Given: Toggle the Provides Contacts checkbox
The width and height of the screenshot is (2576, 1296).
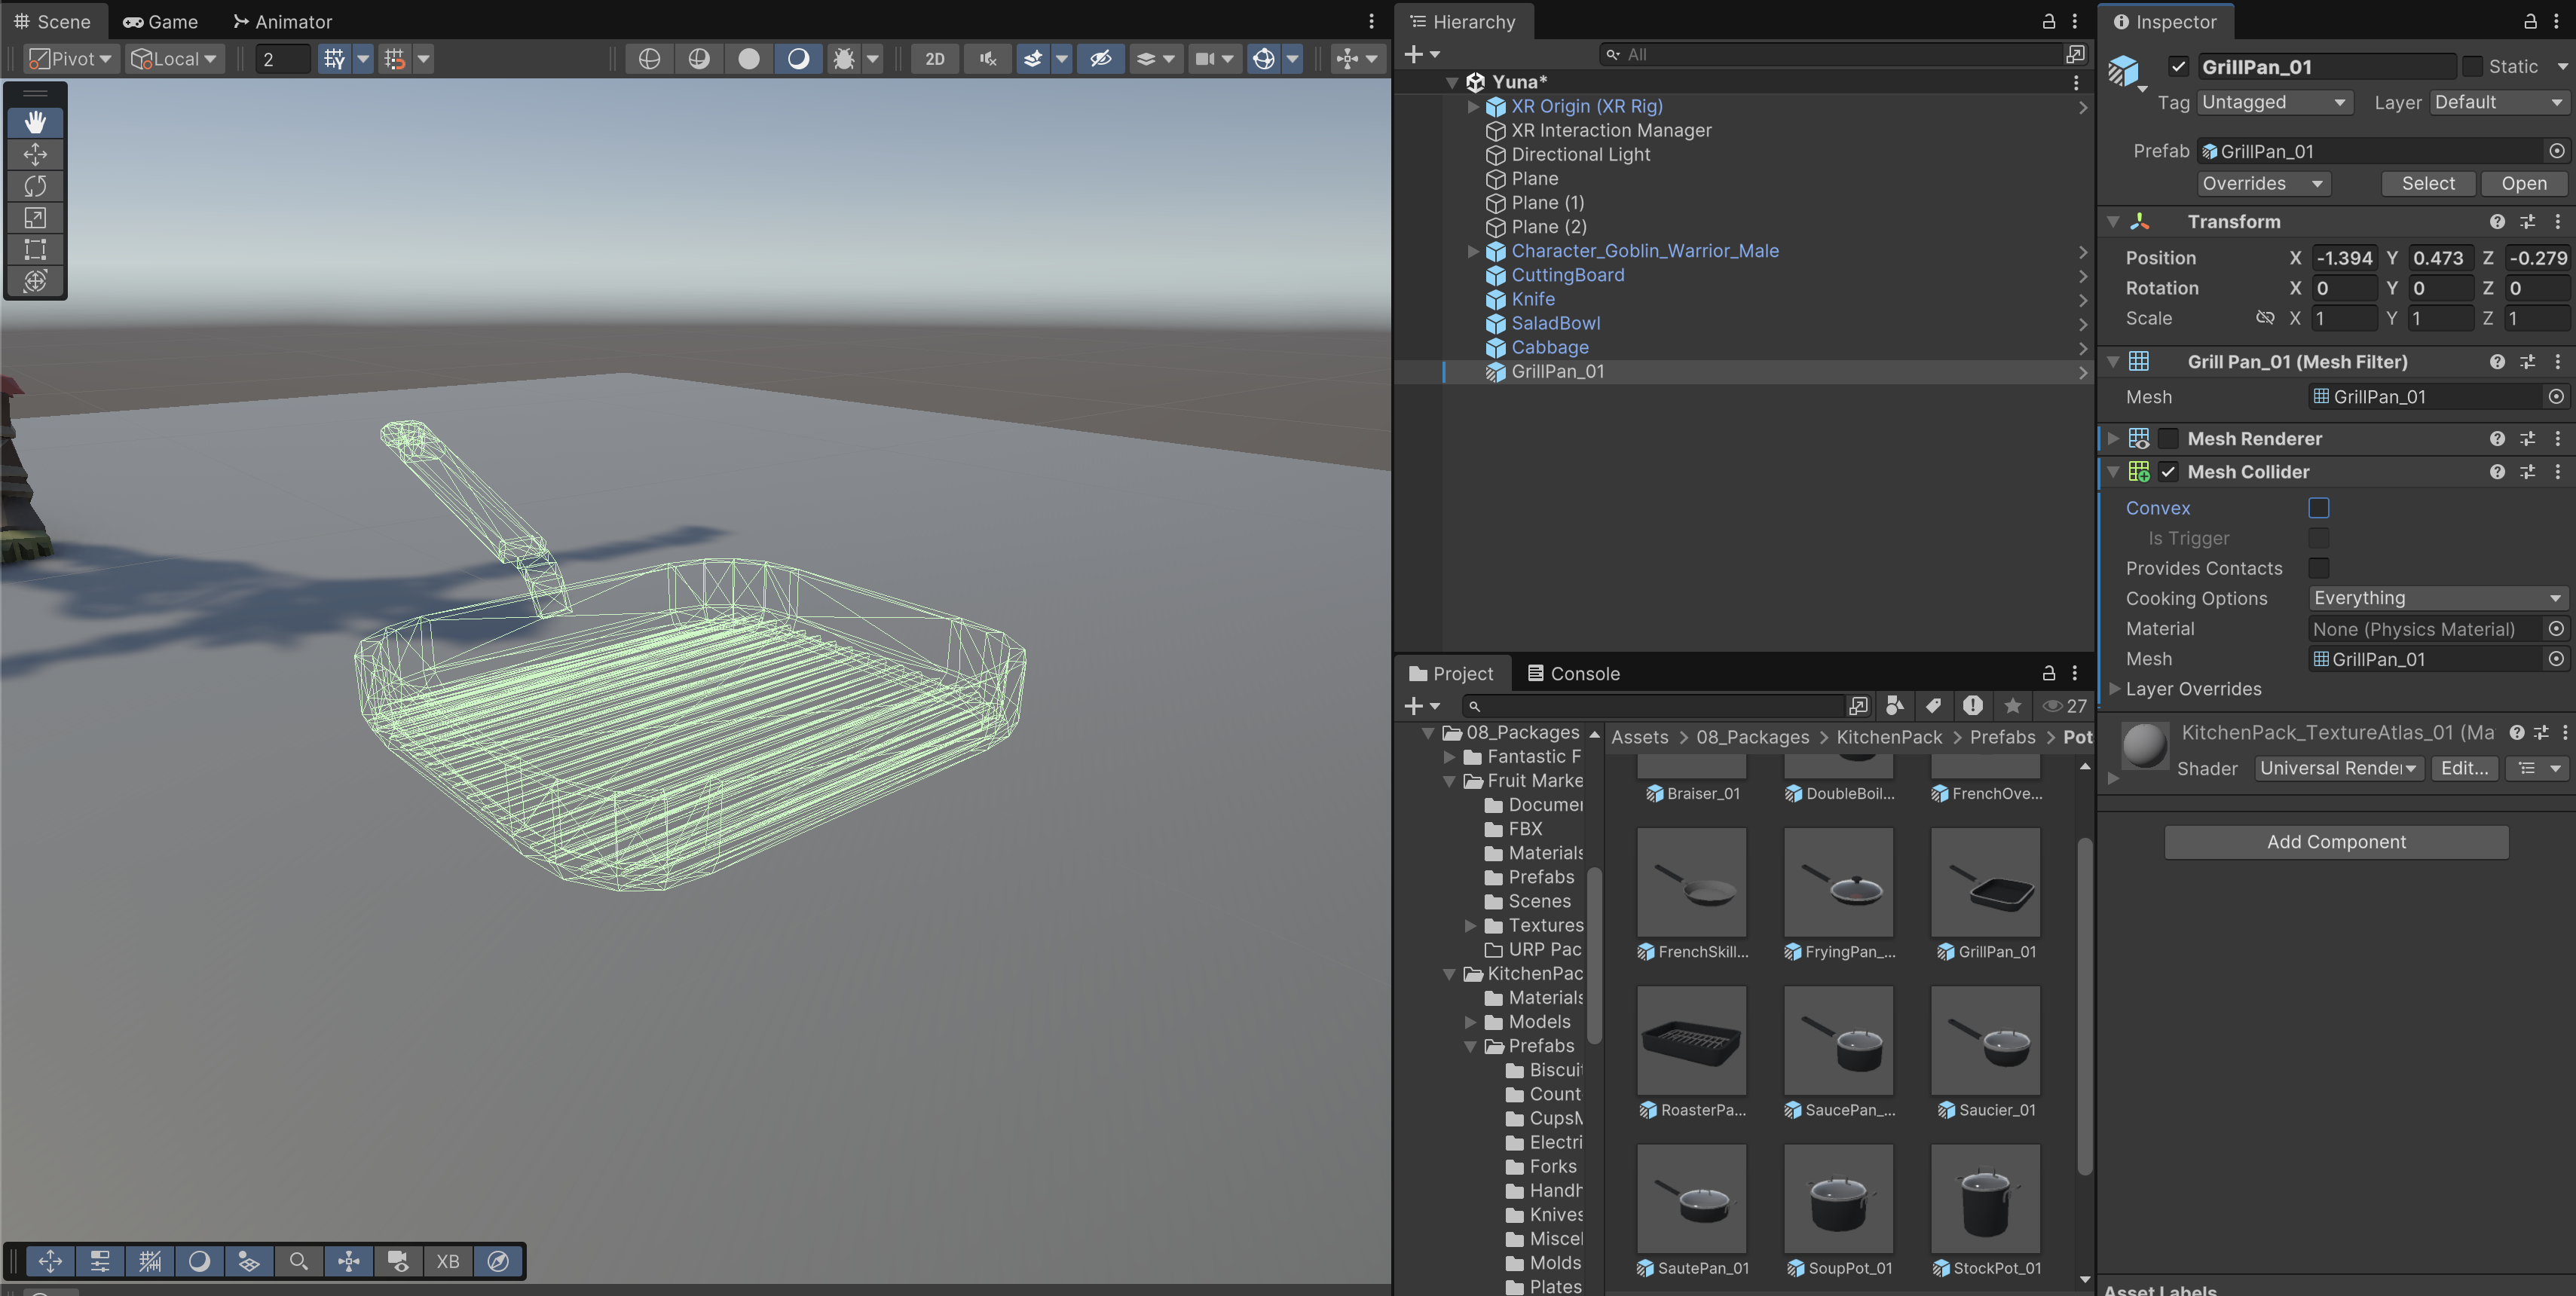Looking at the screenshot, I should pos(2319,568).
